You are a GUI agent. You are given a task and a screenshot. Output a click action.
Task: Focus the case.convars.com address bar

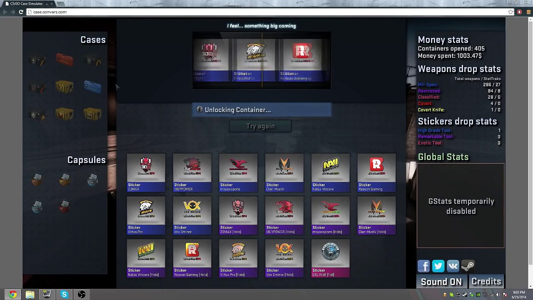coord(266,12)
